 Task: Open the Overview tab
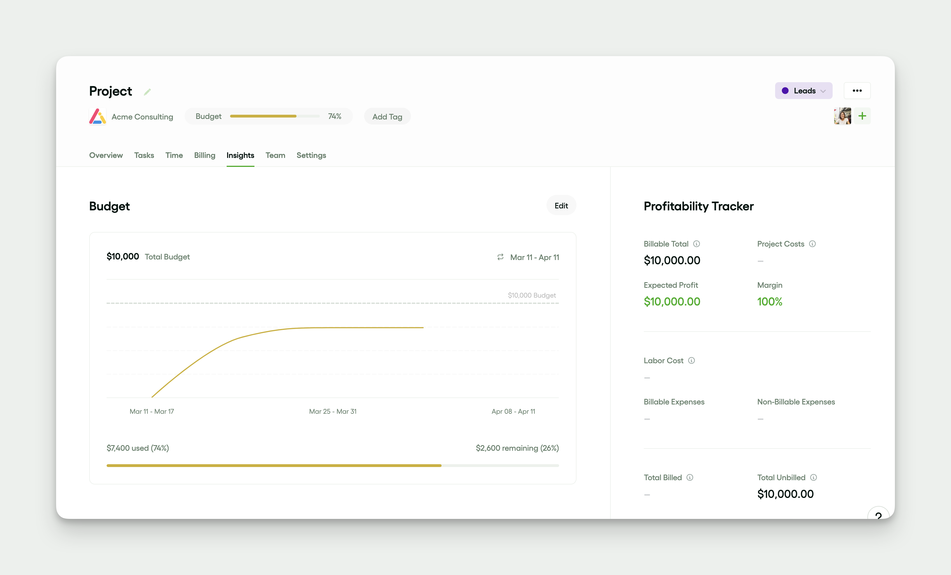click(106, 155)
